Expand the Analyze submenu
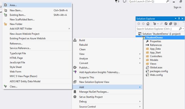185x109 pixels. click(107, 59)
